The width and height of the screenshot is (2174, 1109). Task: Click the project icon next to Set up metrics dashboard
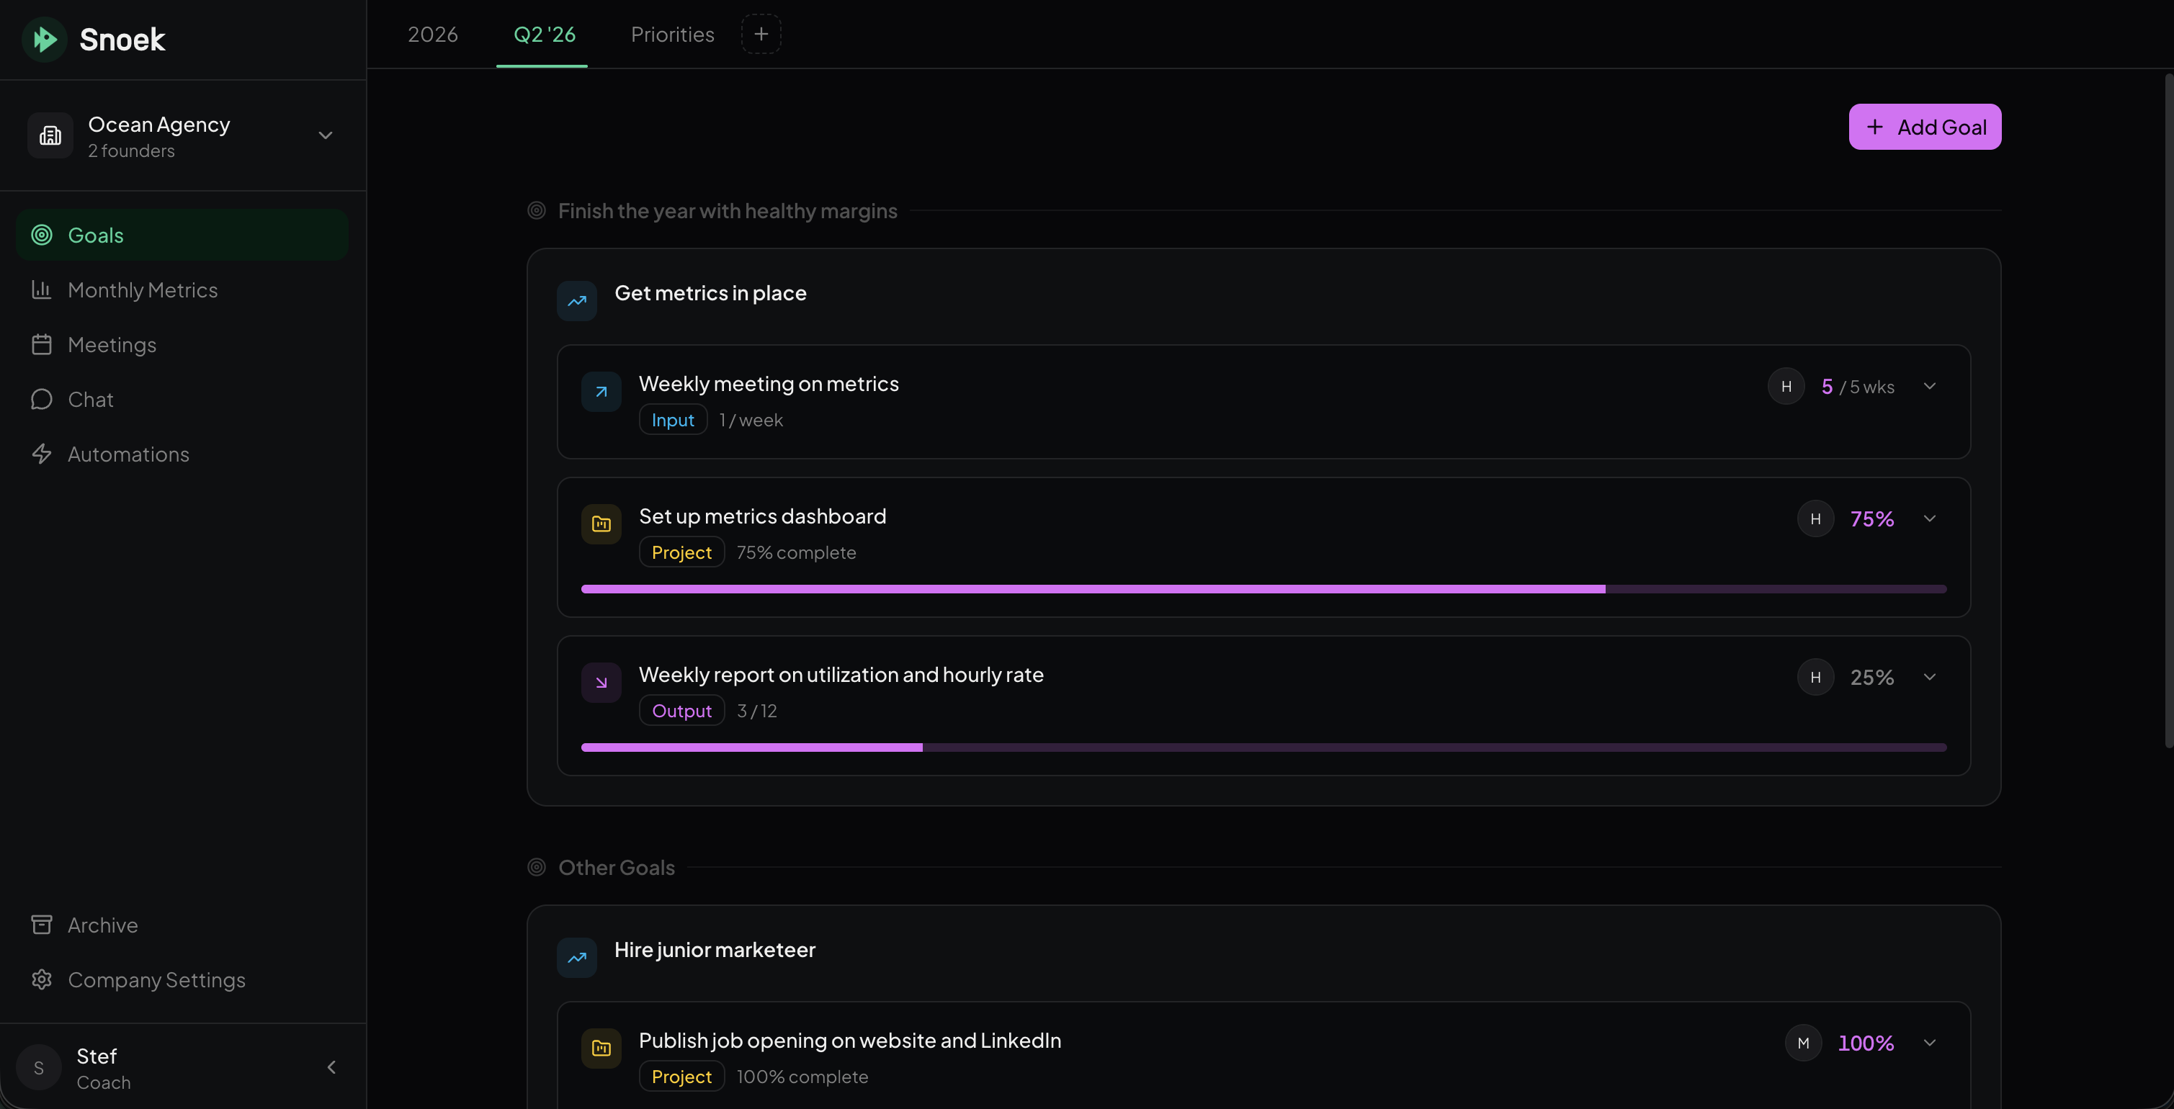pos(600,524)
